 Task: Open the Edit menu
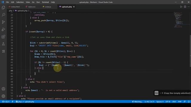tap(13, 2)
